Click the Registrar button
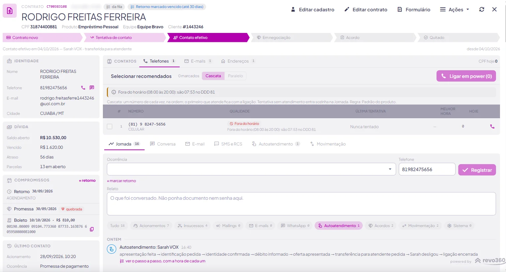The width and height of the screenshot is (506, 272). pyautogui.click(x=477, y=170)
